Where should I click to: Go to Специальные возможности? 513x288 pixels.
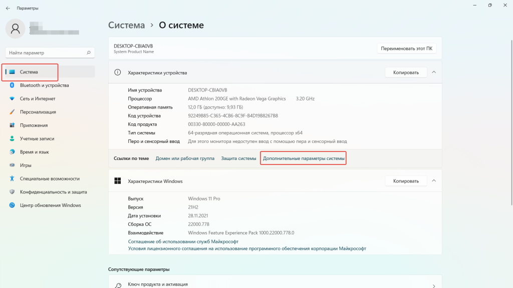click(x=50, y=178)
